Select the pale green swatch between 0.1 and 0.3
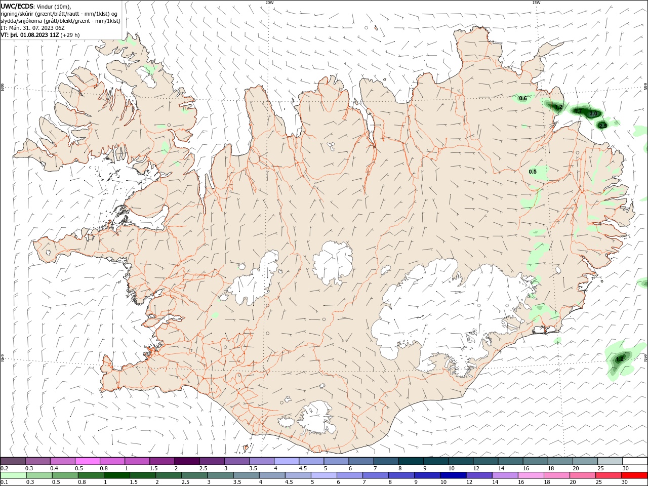Screen dimensions: 648x486 pyautogui.click(x=13, y=475)
